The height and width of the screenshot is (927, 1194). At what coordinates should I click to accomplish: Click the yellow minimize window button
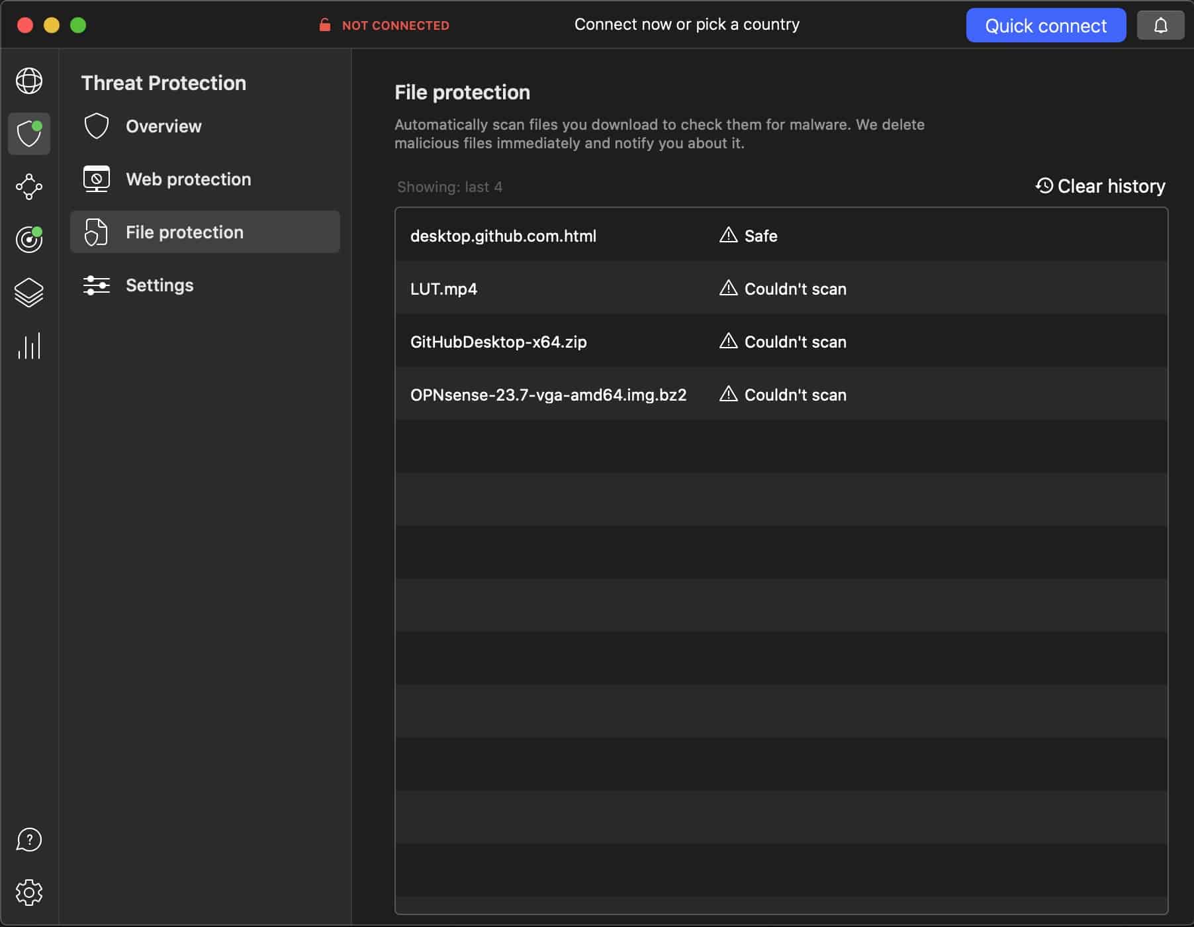[52, 25]
